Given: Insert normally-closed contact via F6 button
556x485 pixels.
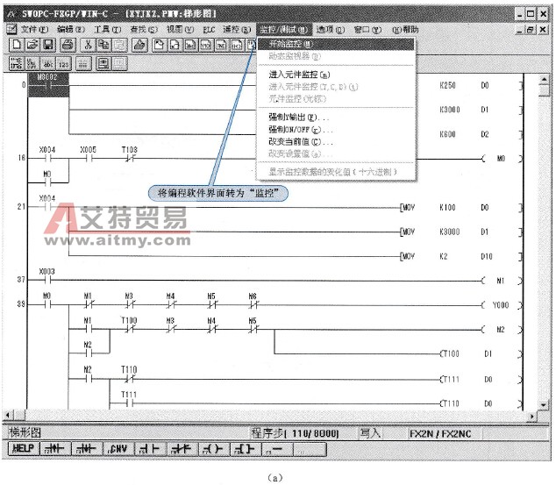Looking at the screenshot, I should coord(182,449).
